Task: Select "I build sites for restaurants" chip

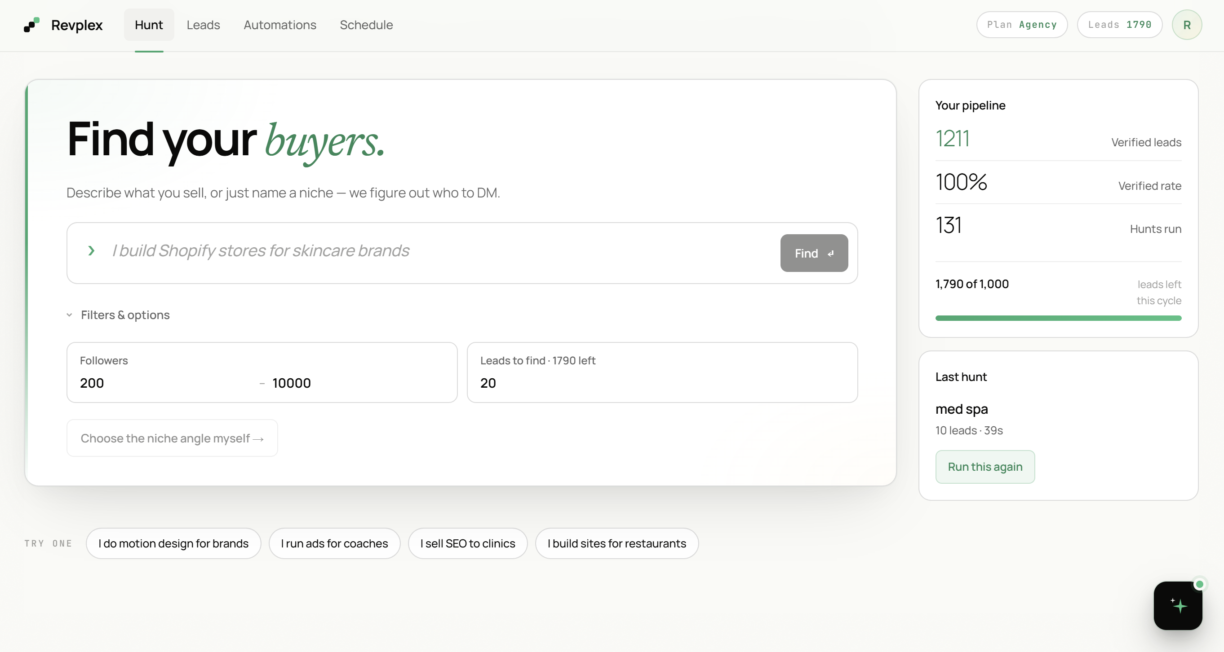Action: click(617, 543)
